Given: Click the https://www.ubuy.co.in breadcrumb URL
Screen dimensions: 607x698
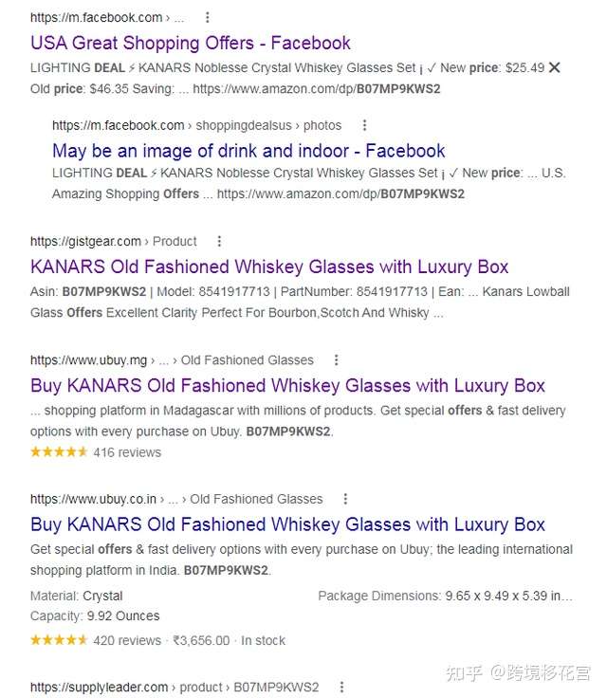Looking at the screenshot, I should pyautogui.click(x=176, y=499).
